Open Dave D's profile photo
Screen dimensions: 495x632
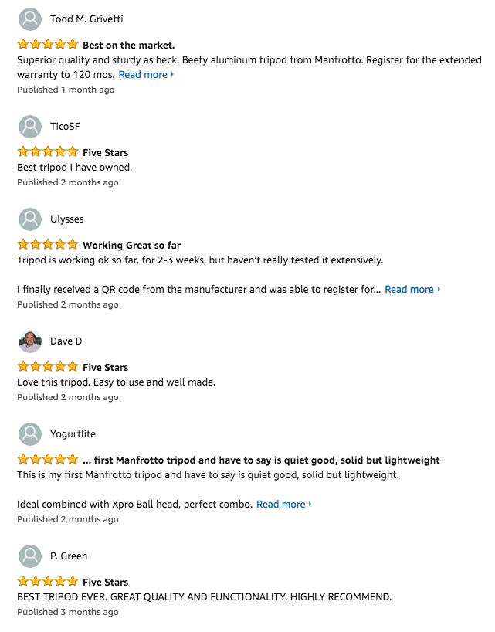pyautogui.click(x=30, y=341)
